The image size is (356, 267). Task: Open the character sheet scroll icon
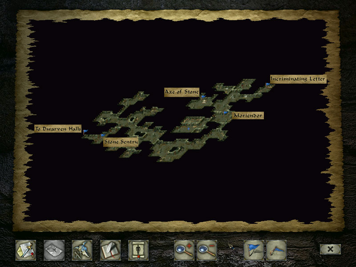tap(138, 250)
